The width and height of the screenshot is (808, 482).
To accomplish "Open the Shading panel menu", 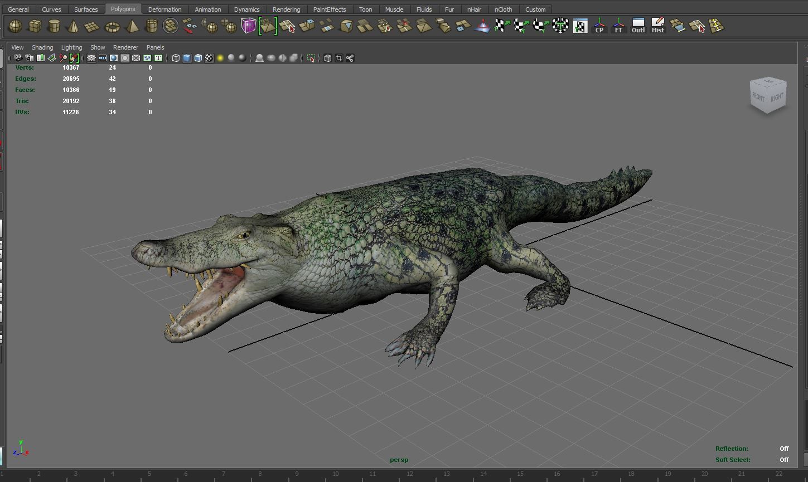I will pos(42,47).
